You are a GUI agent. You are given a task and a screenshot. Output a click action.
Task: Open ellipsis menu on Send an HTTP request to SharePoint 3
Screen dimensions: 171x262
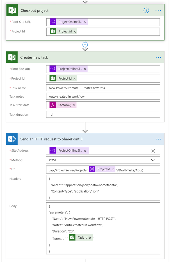(x=158, y=139)
